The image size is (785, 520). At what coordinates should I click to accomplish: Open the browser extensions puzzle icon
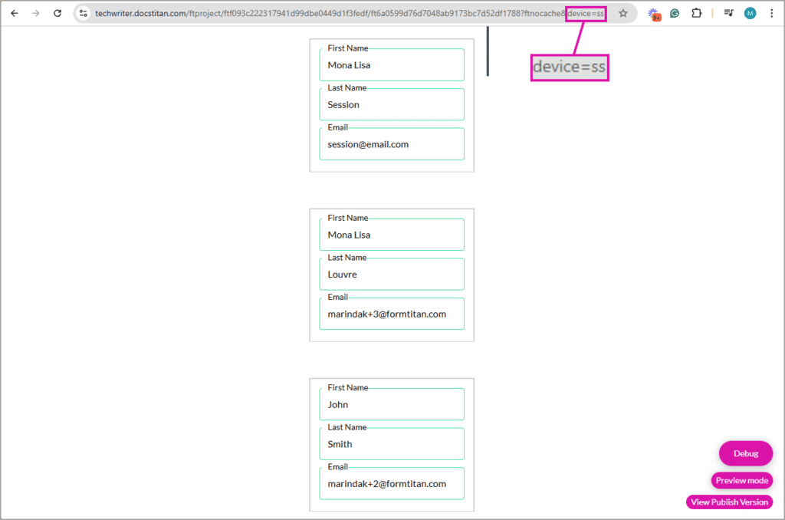(x=696, y=13)
